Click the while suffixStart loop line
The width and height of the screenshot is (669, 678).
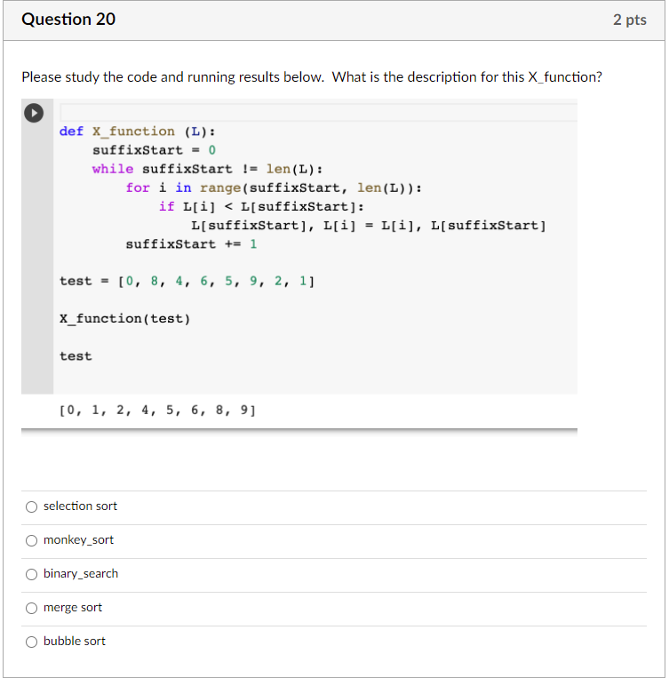tap(208, 169)
